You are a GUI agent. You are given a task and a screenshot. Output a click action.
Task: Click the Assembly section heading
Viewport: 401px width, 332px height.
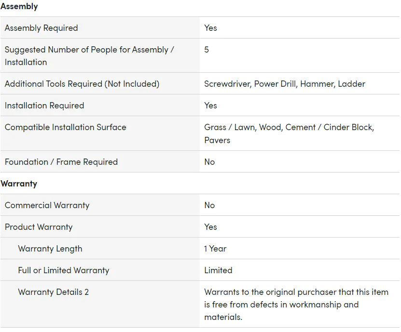19,7
